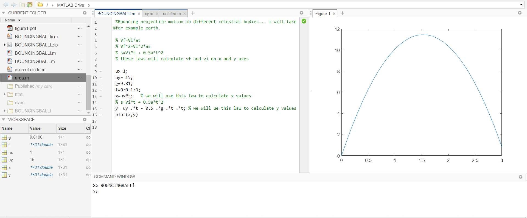Go back to the previous folder

tap(5, 5)
